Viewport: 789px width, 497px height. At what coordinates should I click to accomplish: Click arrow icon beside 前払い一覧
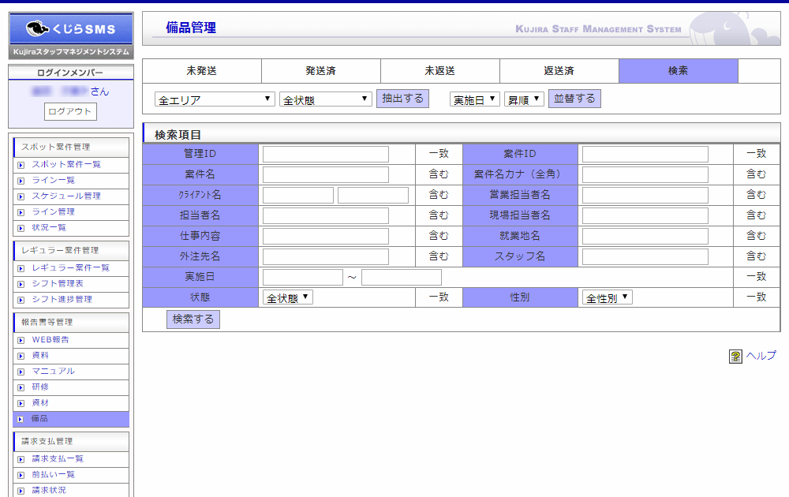pos(21,475)
